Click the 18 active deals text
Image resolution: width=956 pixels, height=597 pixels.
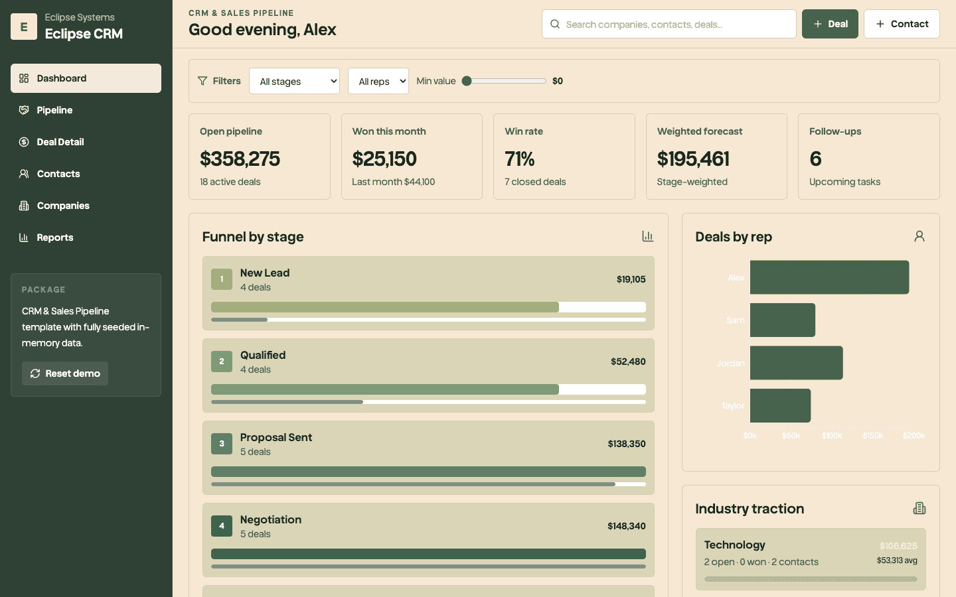(x=230, y=182)
